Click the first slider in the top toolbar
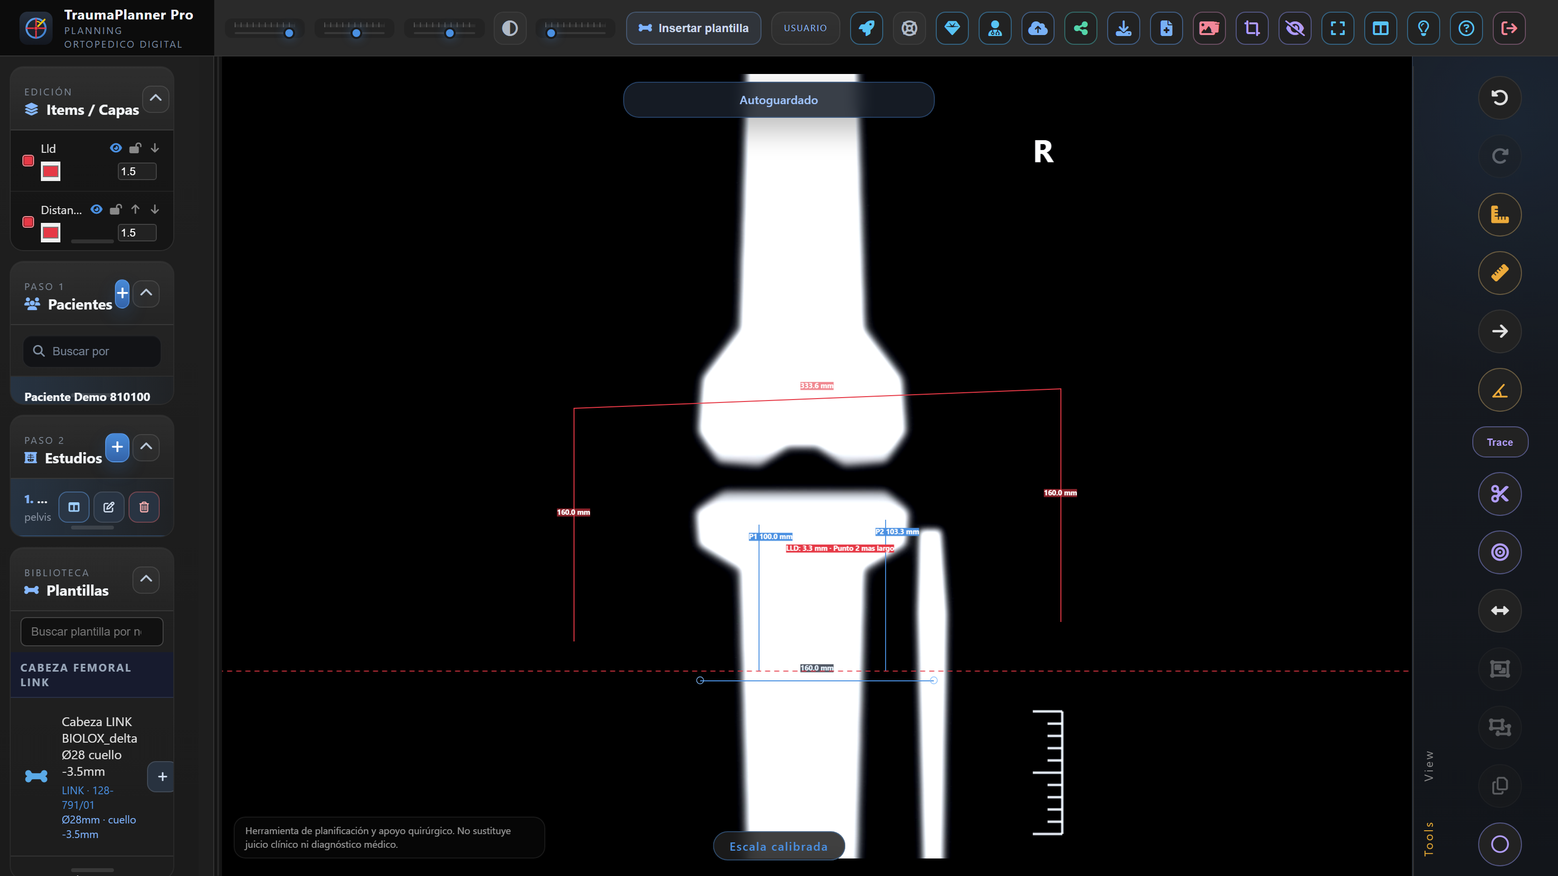Viewport: 1558px width, 876px height. click(264, 28)
